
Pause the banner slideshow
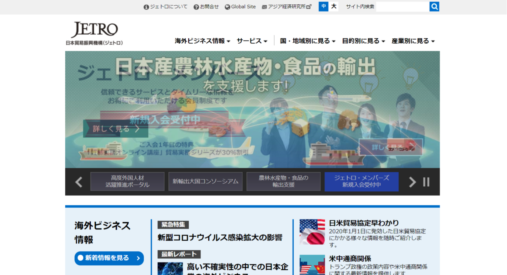click(x=426, y=182)
